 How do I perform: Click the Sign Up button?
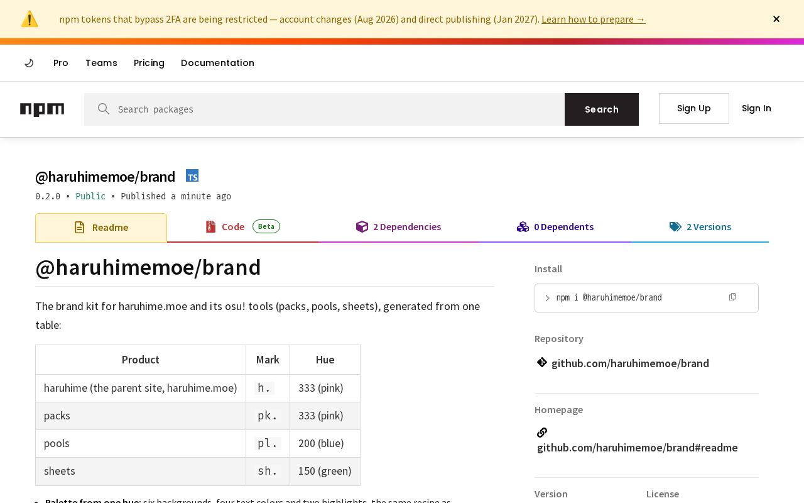[694, 108]
